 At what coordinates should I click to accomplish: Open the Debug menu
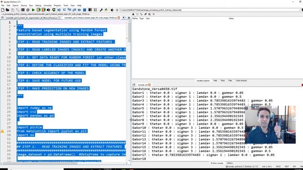click(x=38, y=5)
